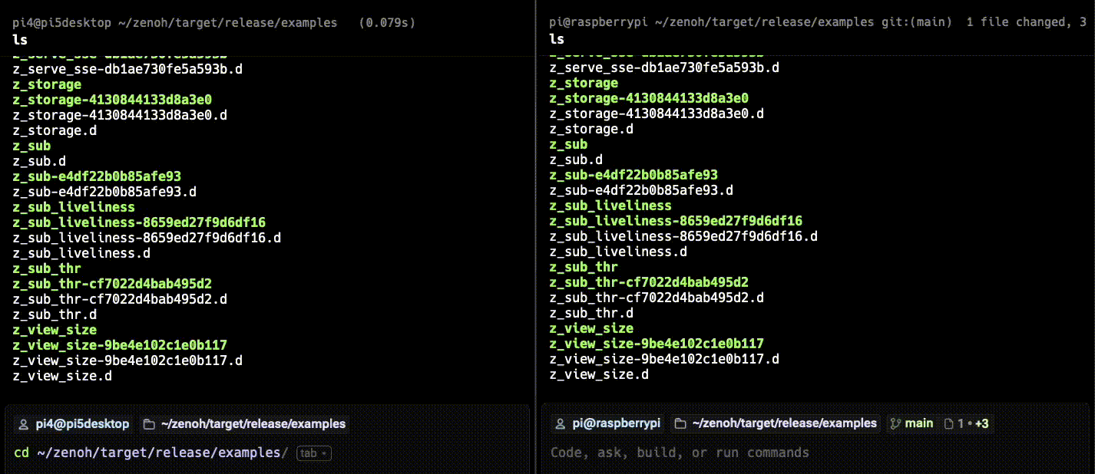Select z_storage-4130844133d8a3e0.d in right pane
Image resolution: width=1095 pixels, height=474 pixels.
tap(657, 114)
